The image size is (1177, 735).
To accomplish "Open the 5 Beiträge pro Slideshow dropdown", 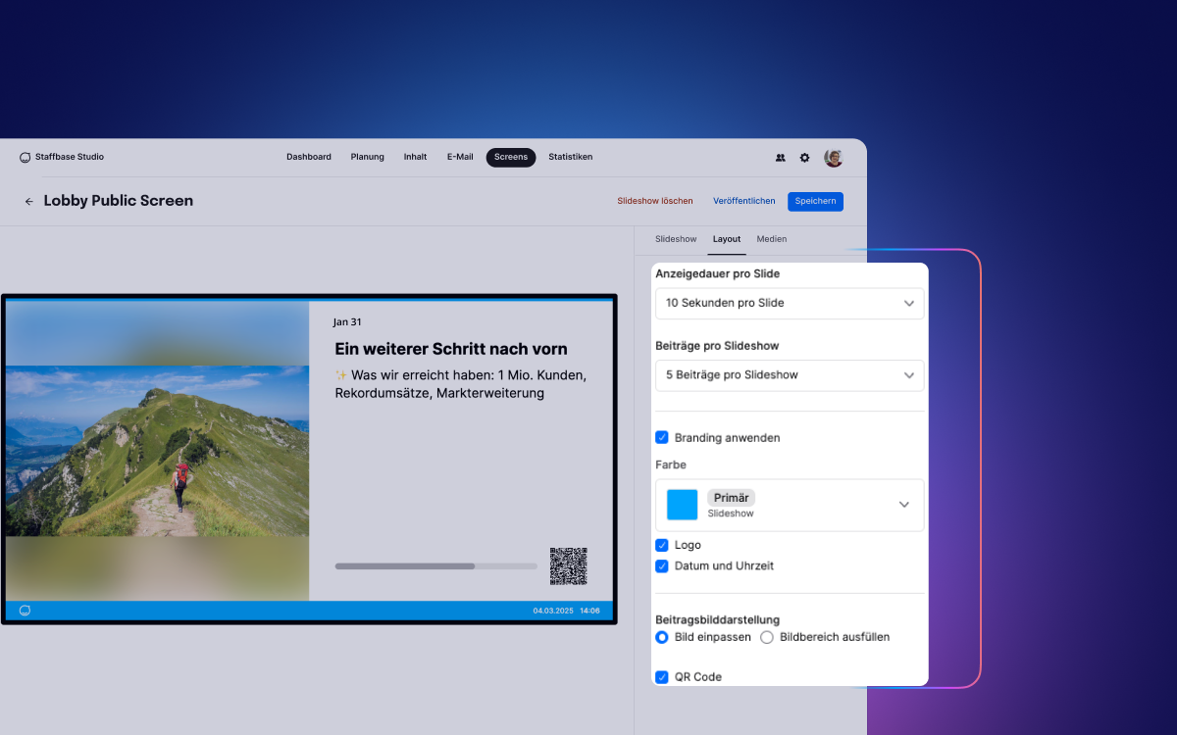I will tap(790, 375).
